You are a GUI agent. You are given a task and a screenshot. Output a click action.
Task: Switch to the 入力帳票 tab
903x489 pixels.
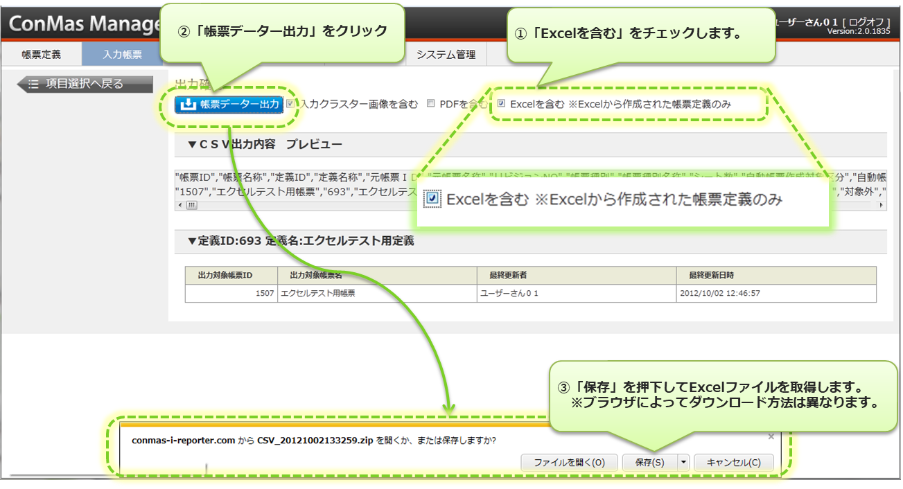pos(122,55)
